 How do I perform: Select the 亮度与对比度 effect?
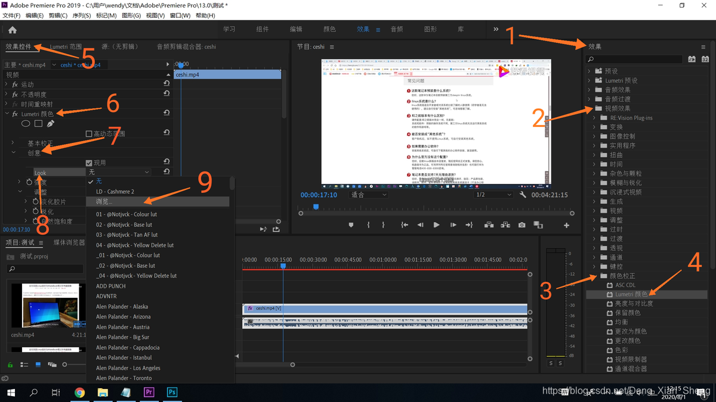point(634,304)
